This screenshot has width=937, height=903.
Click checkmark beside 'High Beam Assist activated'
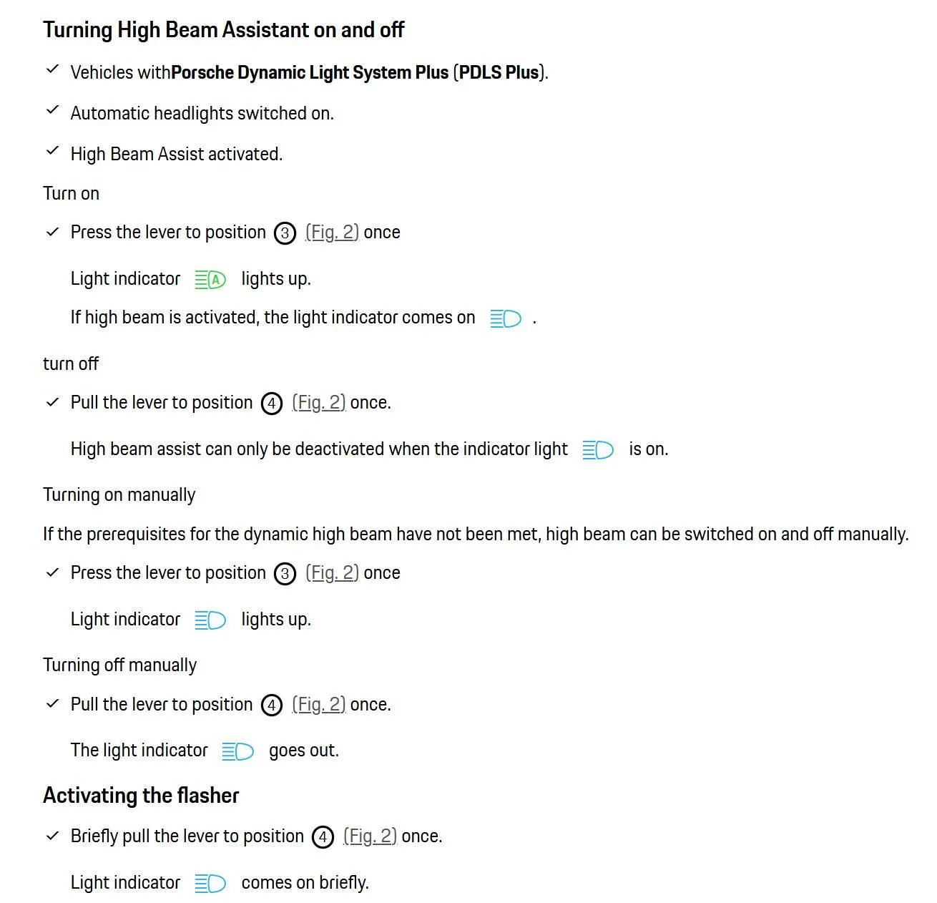52,151
